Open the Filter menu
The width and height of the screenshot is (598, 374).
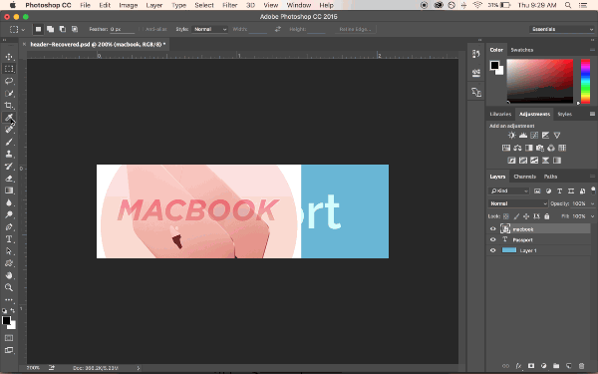pyautogui.click(x=229, y=5)
